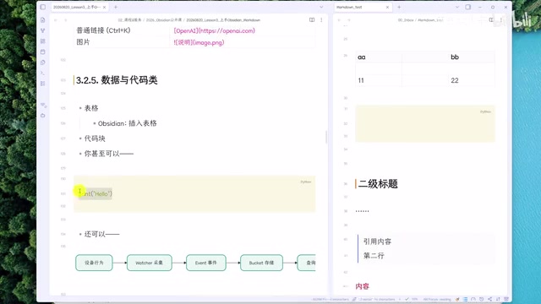Click table cell containing 22
Image resolution: width=541 pixels, height=304 pixels.
pos(472,80)
